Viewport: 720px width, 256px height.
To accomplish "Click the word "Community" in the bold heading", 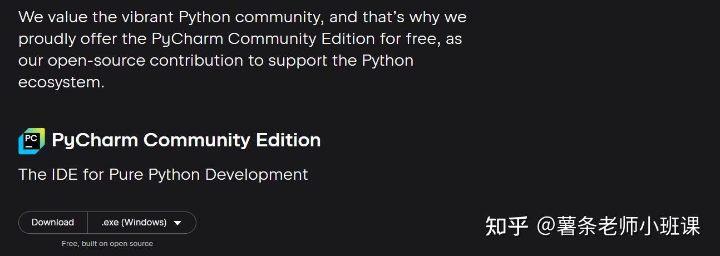I will click(x=197, y=140).
